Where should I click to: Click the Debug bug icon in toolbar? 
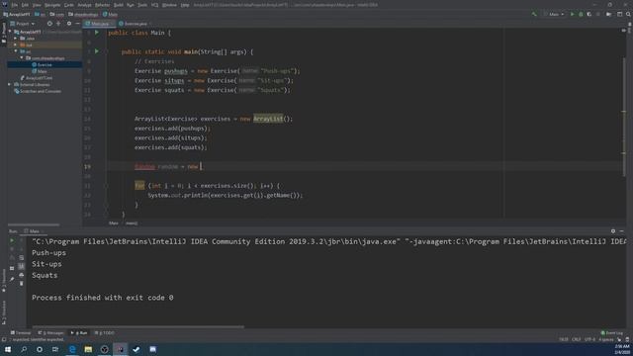(x=581, y=14)
